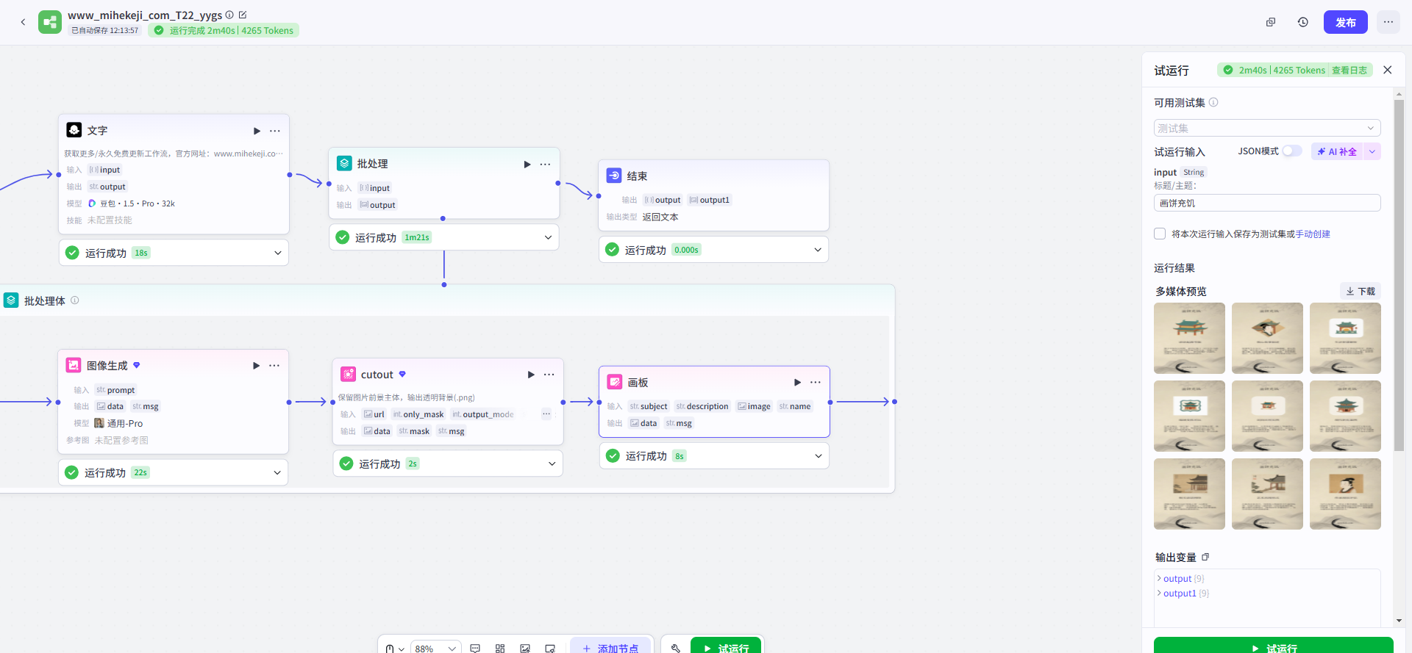
Task: Click the 发布 publish button
Action: (x=1345, y=22)
